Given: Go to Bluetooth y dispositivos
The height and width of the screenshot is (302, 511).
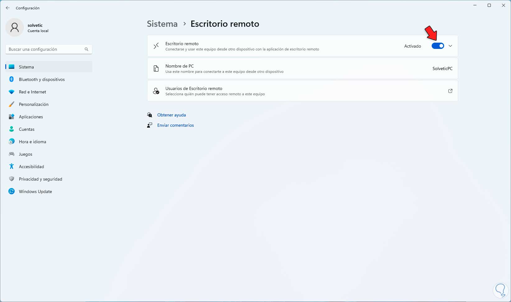Looking at the screenshot, I should point(49,79).
